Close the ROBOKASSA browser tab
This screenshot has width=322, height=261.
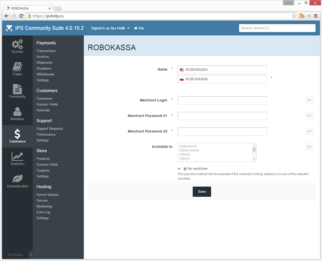[50, 8]
